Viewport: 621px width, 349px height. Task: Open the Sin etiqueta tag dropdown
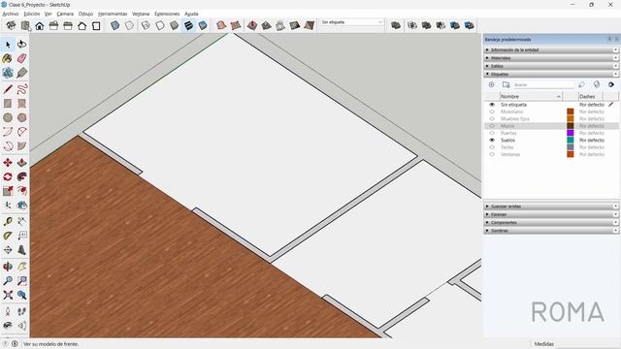pyautogui.click(x=351, y=22)
